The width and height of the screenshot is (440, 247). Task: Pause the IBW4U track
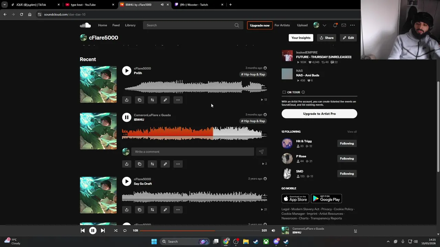pyautogui.click(x=126, y=117)
